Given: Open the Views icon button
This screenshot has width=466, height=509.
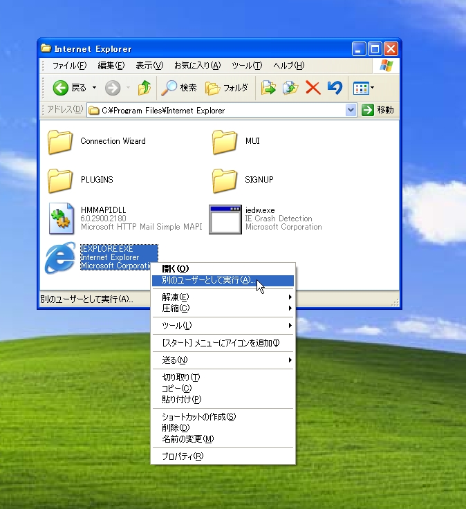Looking at the screenshot, I should point(361,88).
